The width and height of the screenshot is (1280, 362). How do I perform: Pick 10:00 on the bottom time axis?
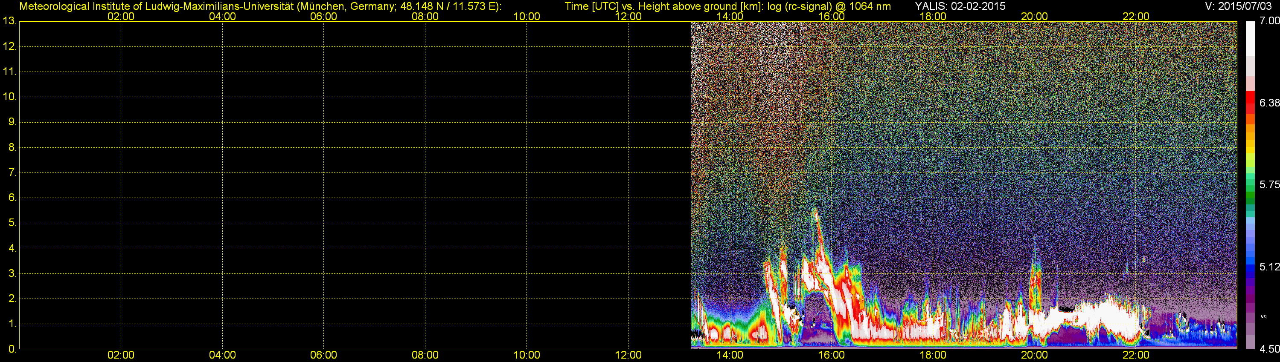527,355
